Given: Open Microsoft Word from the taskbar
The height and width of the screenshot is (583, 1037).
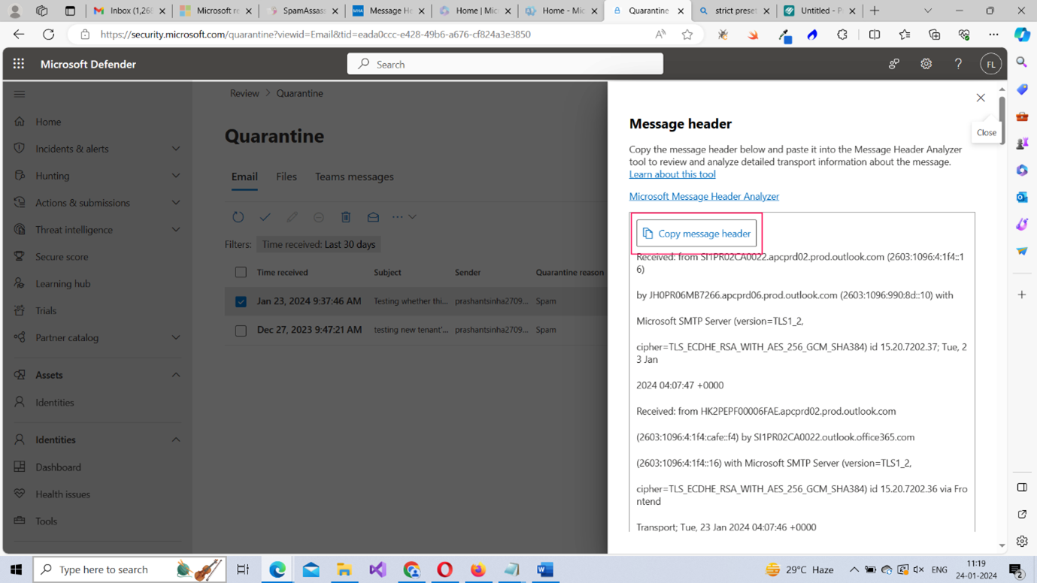Looking at the screenshot, I should point(545,569).
